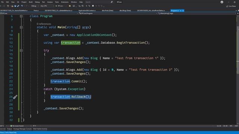Open the Git menu
The width and height of the screenshot is (239, 134).
coord(18,2)
